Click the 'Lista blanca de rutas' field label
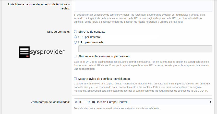Viewport: 217px width, 114px height. tap(39, 6)
